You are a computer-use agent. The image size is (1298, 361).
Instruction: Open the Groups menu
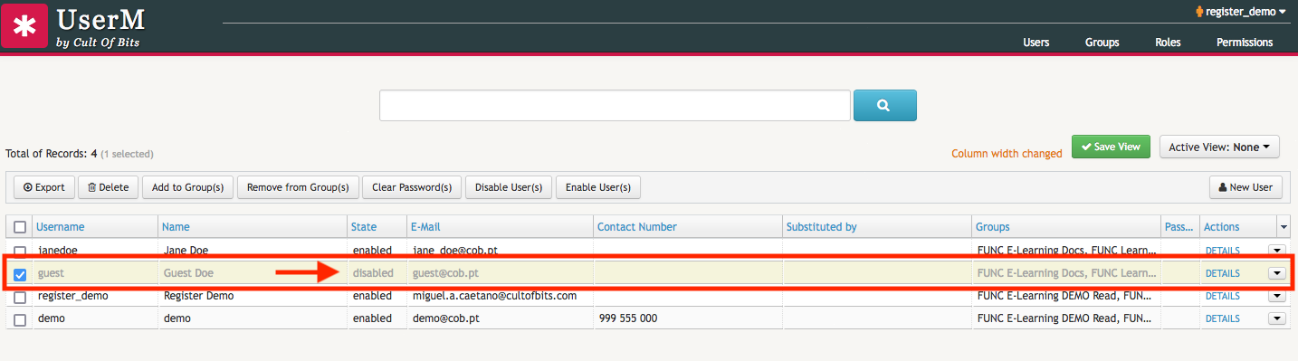tap(1102, 43)
